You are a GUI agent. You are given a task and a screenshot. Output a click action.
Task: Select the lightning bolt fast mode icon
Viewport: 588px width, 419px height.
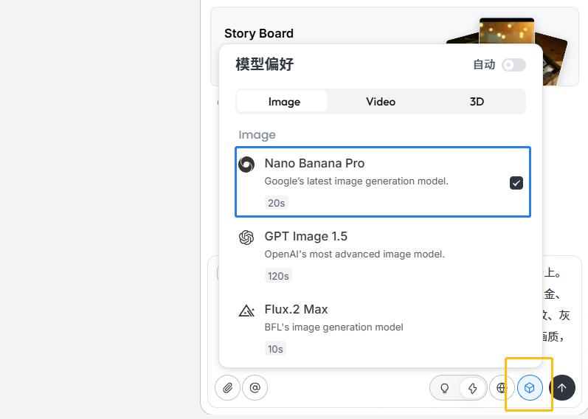pos(473,387)
